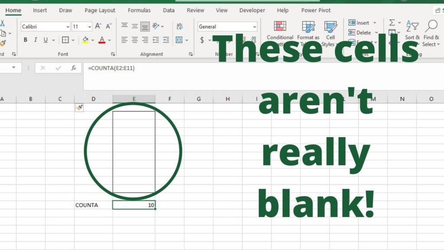Open Conditional Formatting
The image size is (444, 250).
pos(280,33)
